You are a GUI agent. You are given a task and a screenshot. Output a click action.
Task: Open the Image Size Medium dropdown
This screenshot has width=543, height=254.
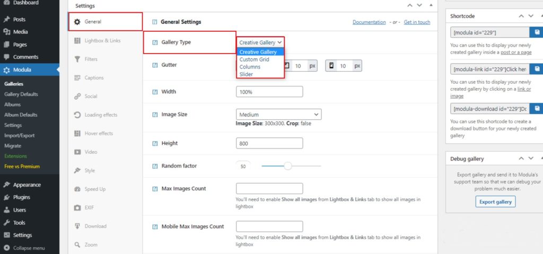tap(278, 115)
